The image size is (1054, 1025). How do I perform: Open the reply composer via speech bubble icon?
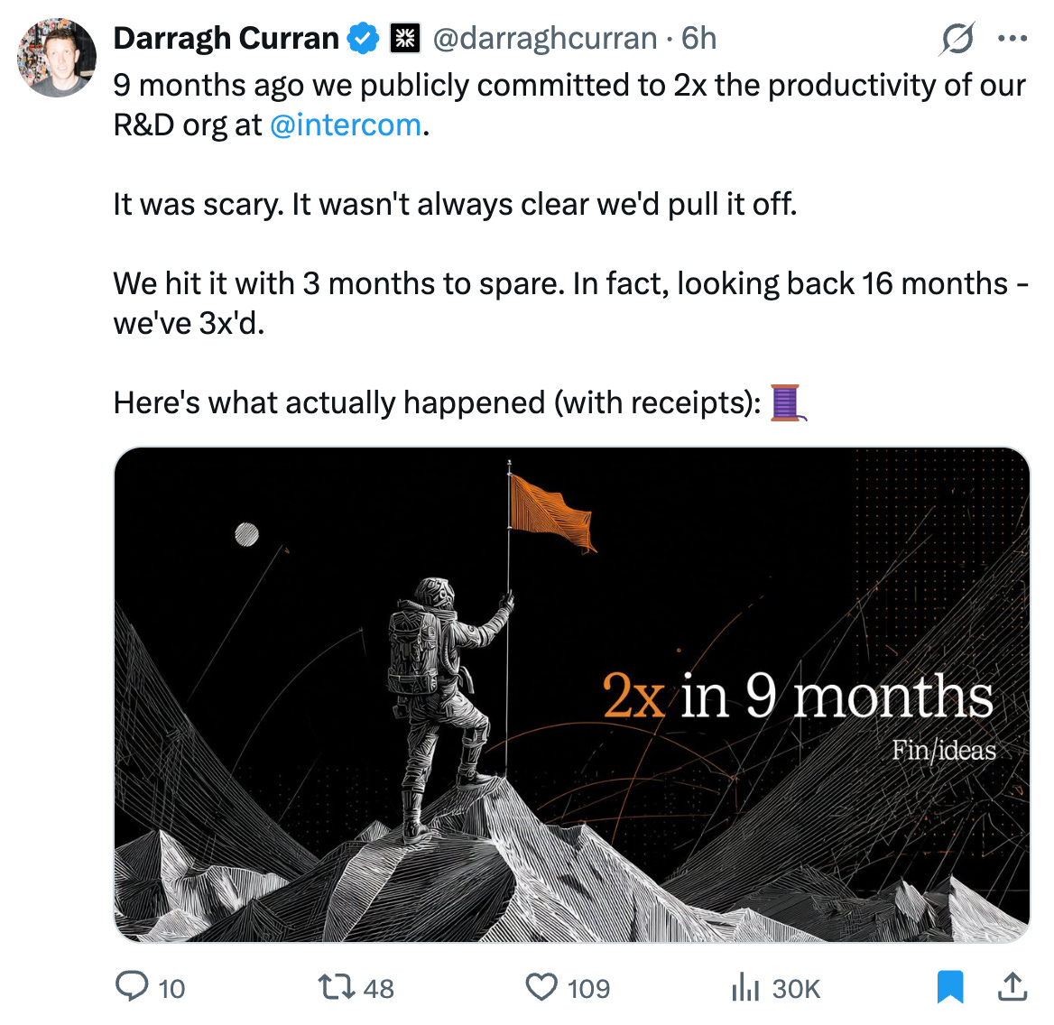129,987
